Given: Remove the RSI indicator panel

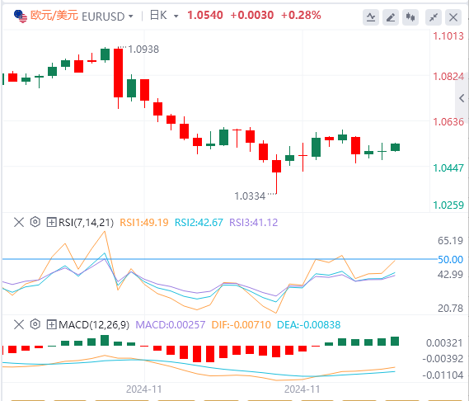Looking at the screenshot, I should (x=19, y=223).
